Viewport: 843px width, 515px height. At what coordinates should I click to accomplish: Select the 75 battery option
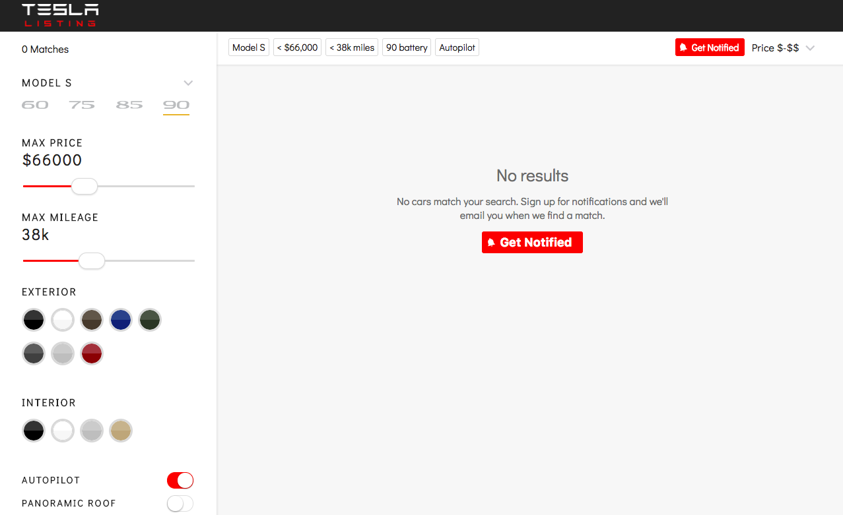[82, 105]
